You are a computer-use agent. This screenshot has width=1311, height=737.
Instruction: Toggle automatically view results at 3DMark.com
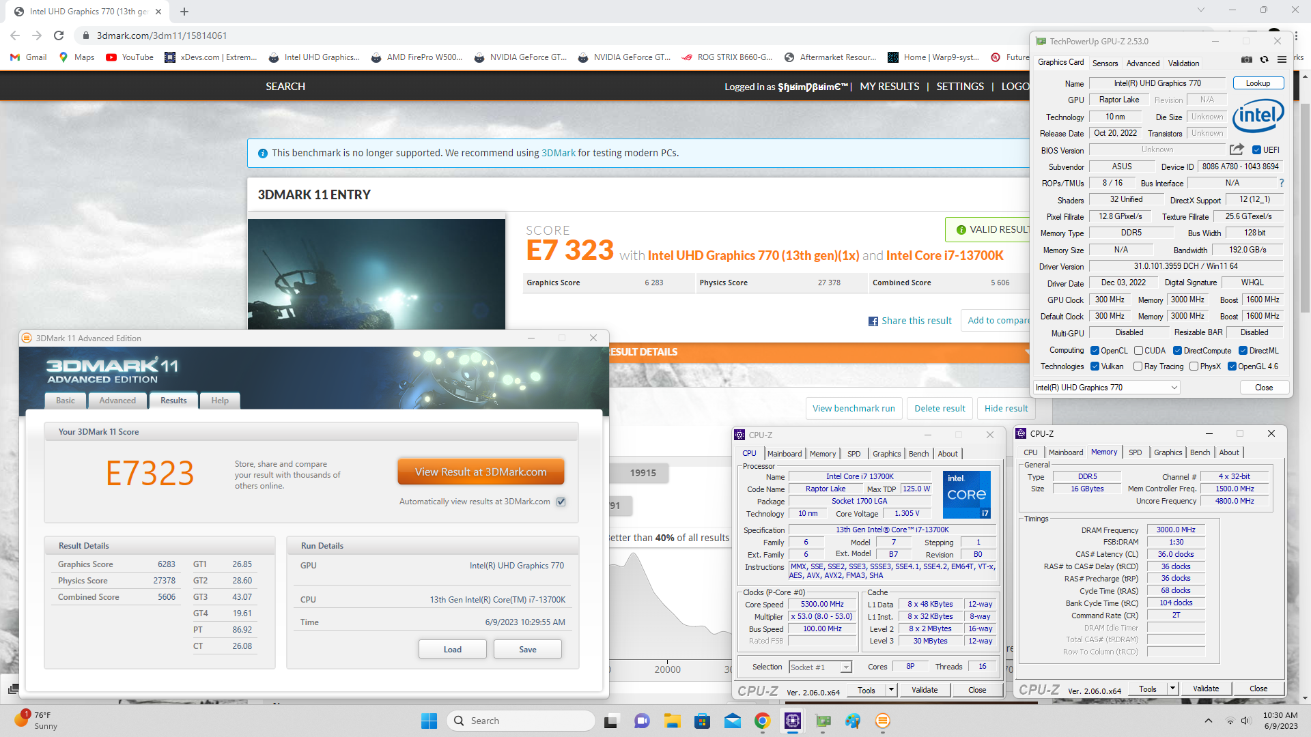click(x=561, y=502)
